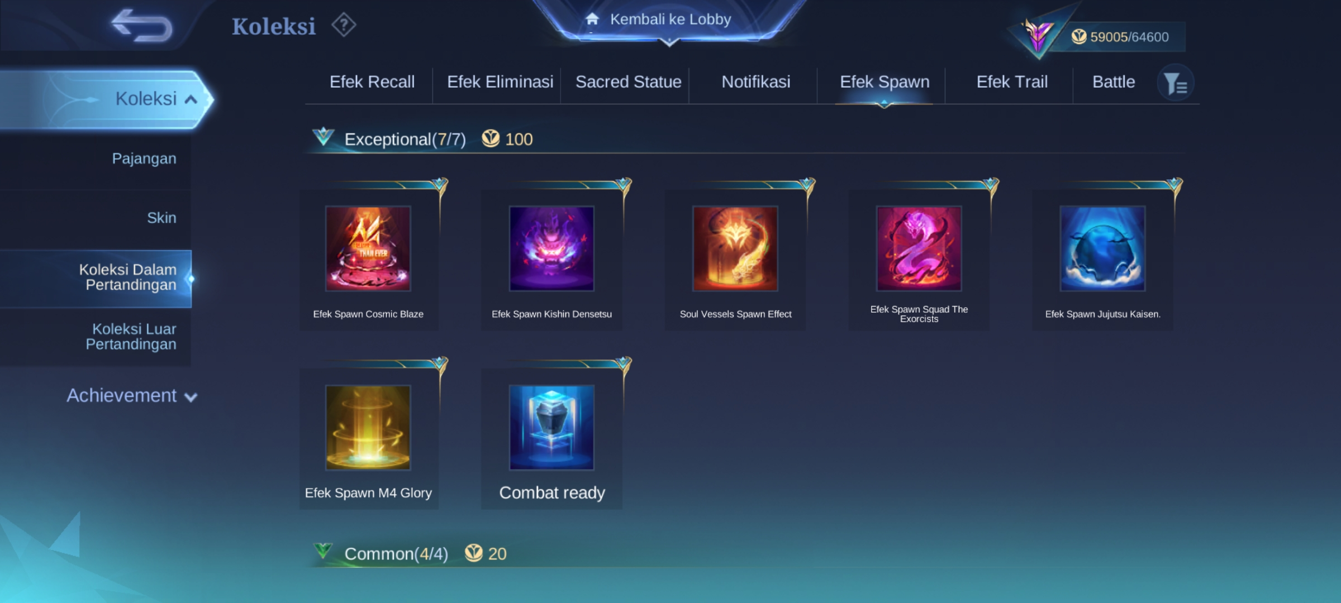
Task: Open the filter icon beside the Battle tab
Action: (1175, 83)
